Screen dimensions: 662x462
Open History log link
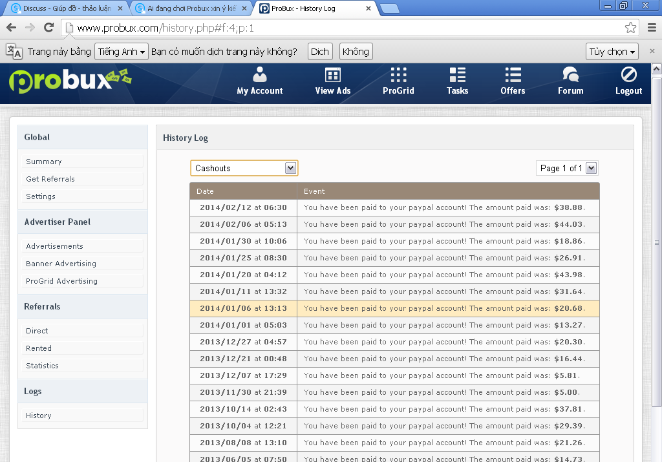click(82, 415)
